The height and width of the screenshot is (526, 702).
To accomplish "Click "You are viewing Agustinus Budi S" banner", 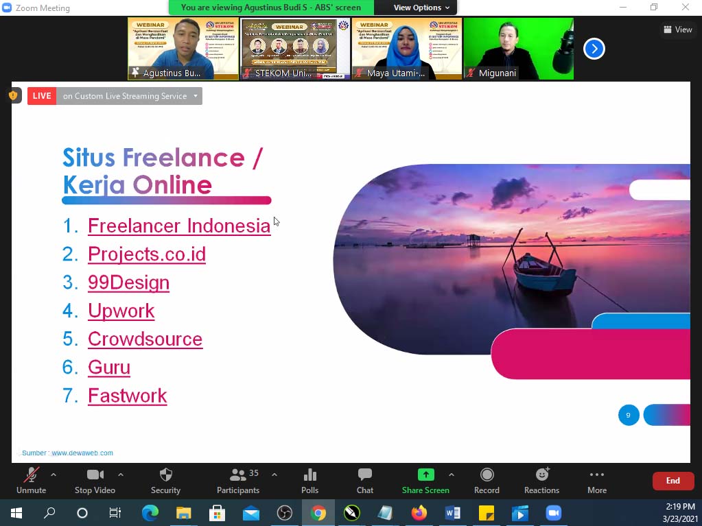I will (271, 8).
